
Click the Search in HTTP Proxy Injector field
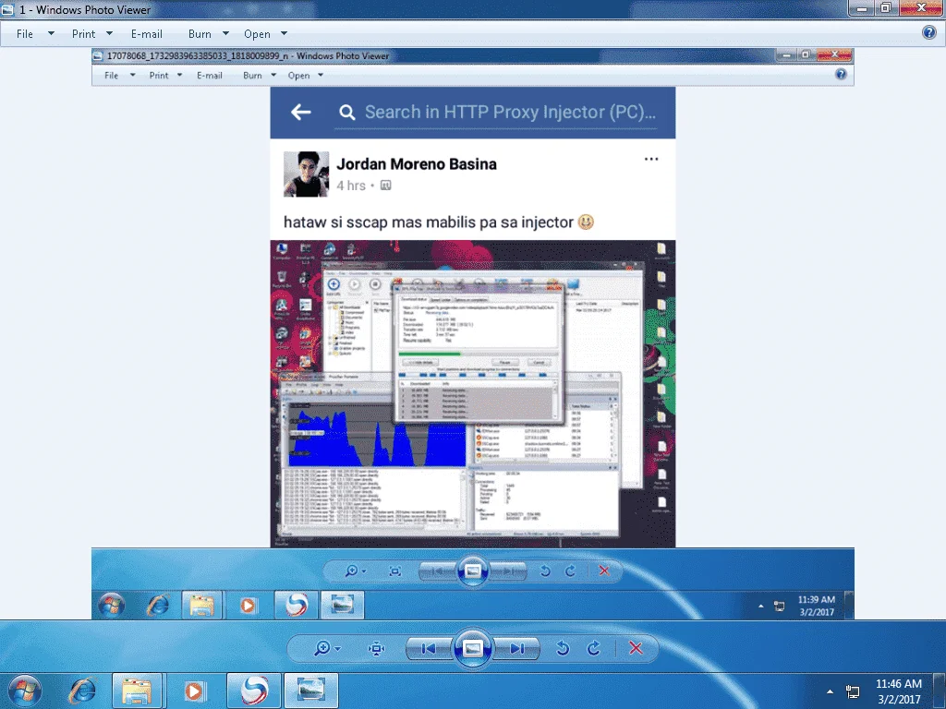(x=495, y=113)
